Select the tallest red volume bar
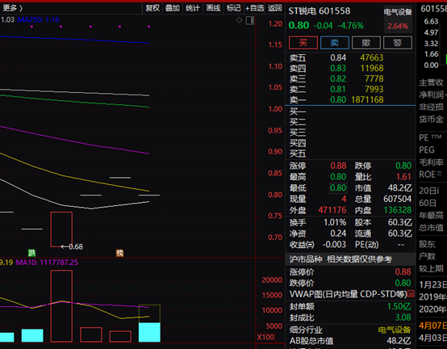 coord(61,306)
